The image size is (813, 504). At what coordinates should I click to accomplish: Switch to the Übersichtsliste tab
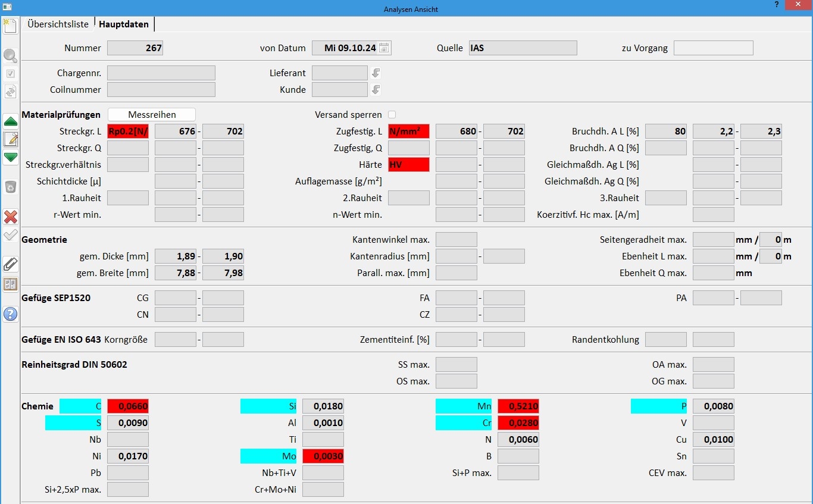point(58,24)
